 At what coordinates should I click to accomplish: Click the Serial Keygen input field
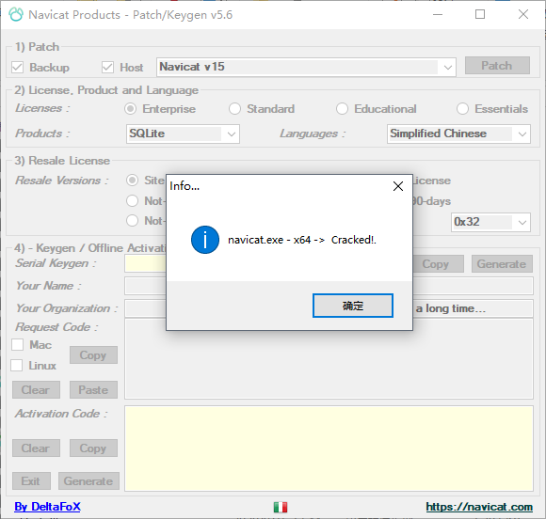point(146,263)
